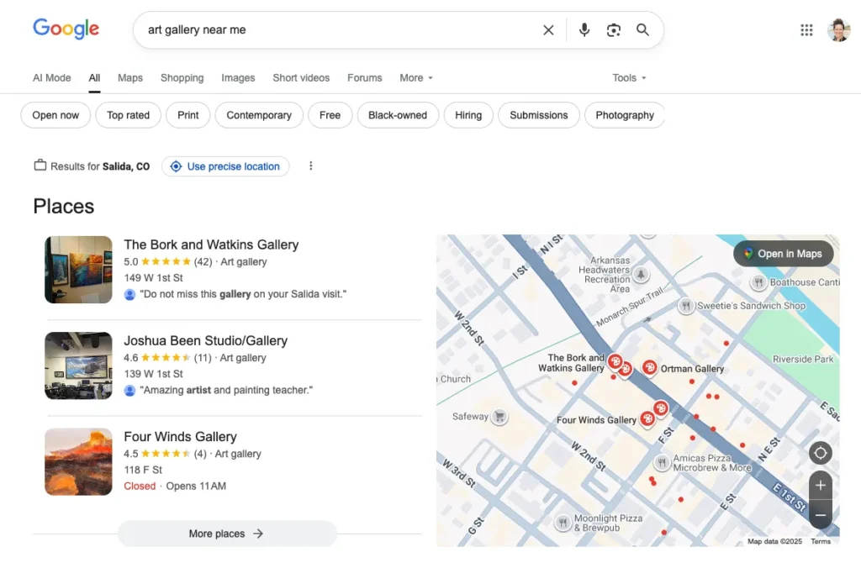
Task: Click the More places button
Action: tap(227, 534)
